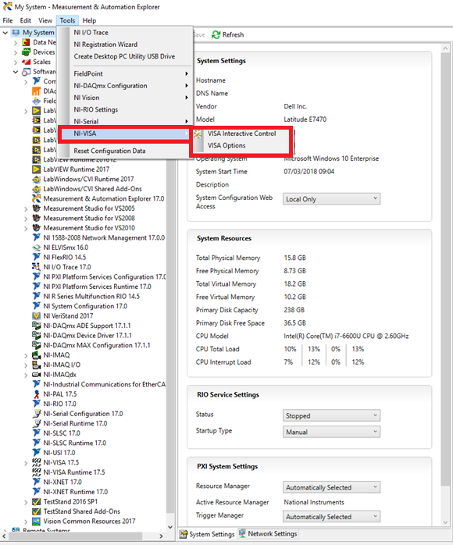Click the TestStand 2016 SP1 icon
Screen dimensions: 453x545
pos(36,501)
